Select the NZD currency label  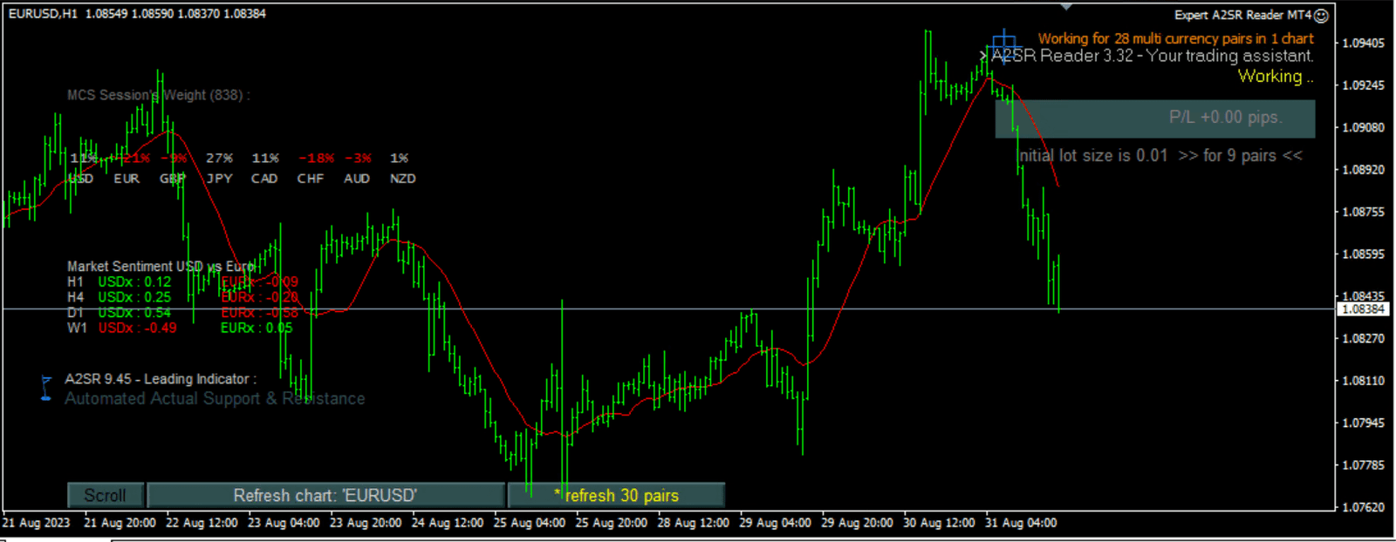click(402, 179)
